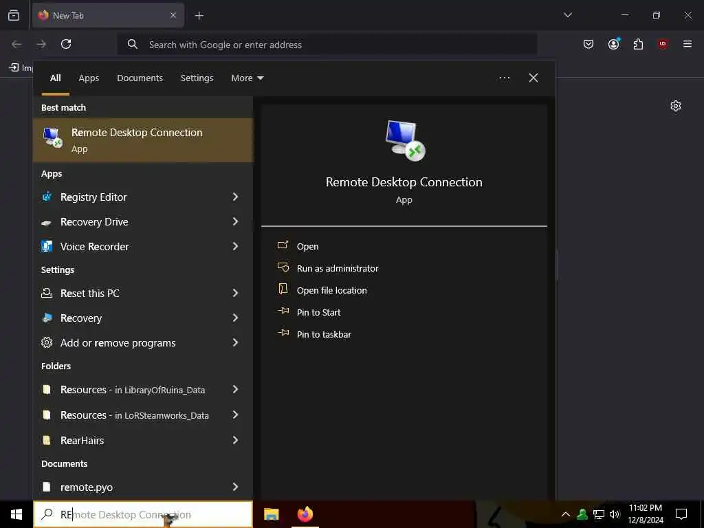This screenshot has width=704, height=528.
Task: Show hidden system tray icons
Action: tap(566, 514)
